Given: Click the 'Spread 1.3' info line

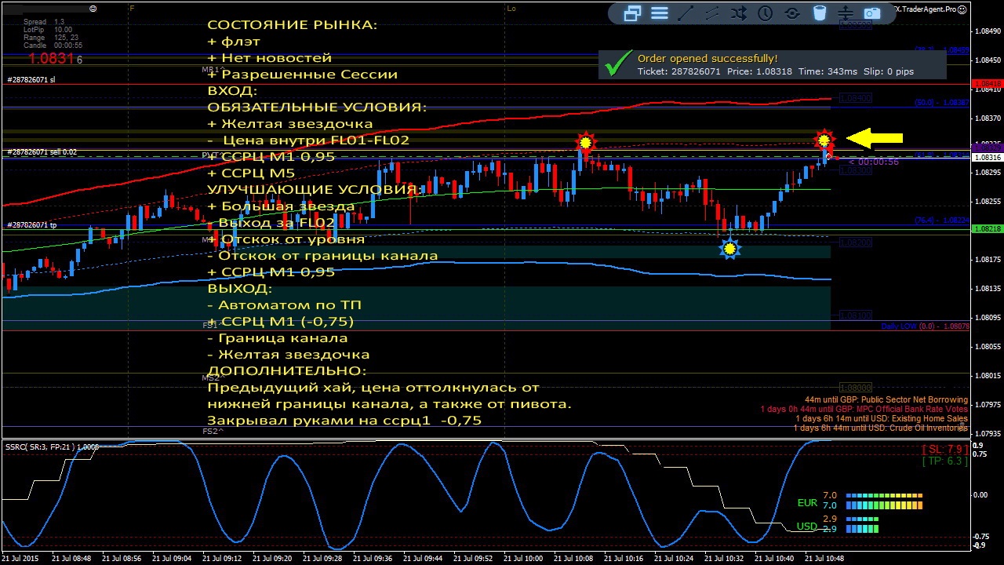Looking at the screenshot, I should tap(44, 22).
